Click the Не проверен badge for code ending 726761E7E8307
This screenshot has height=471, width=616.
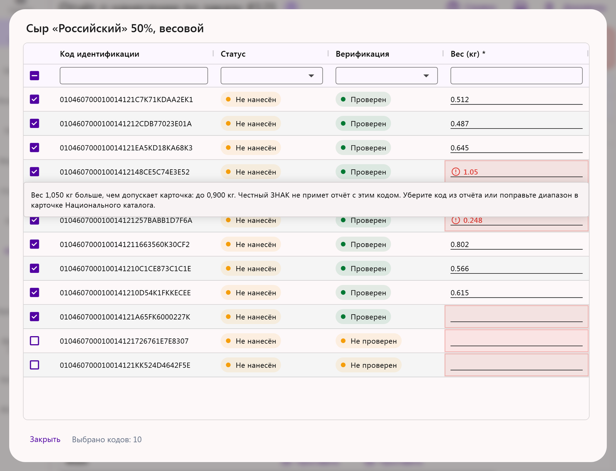368,341
